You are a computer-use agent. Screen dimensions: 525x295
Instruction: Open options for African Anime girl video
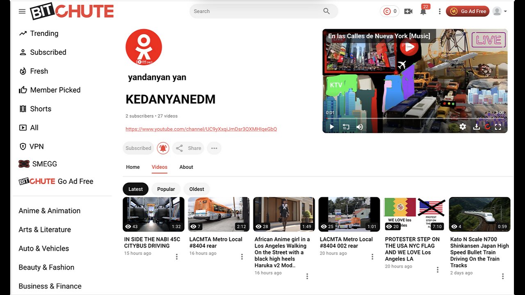pos(307,276)
